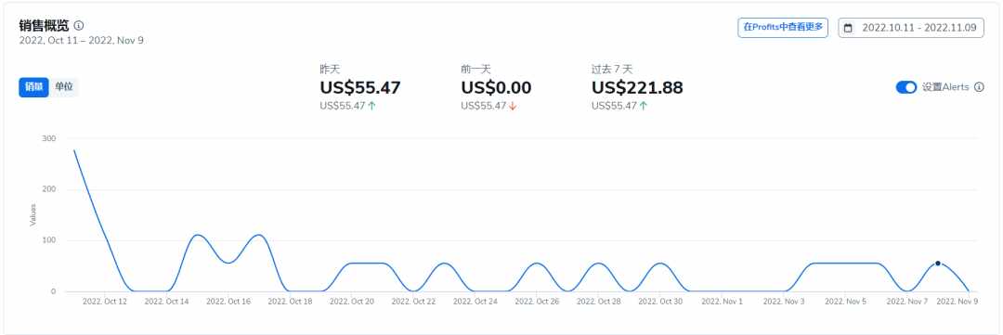Click 销售概览 heading text
The image size is (1003, 335).
click(x=45, y=26)
